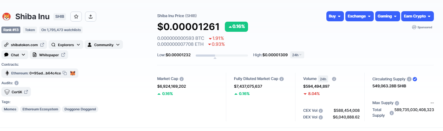The height and width of the screenshot is (131, 443).
Task: Click the info icon beside DEX Vol
Action: click(x=320, y=117)
